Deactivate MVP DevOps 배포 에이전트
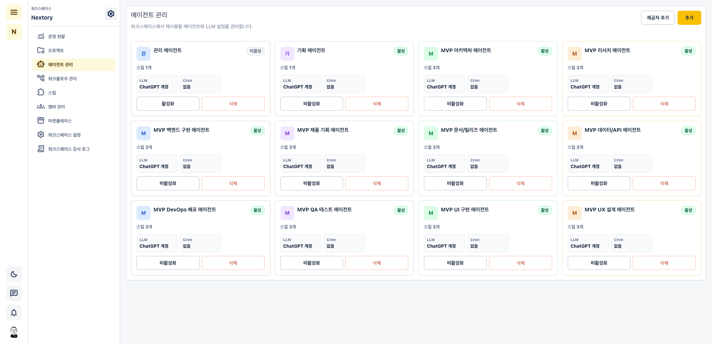712x344 pixels. click(x=168, y=263)
